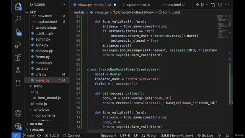Open the feedback icon in status bar
245x138 pixels.
tap(219, 135)
